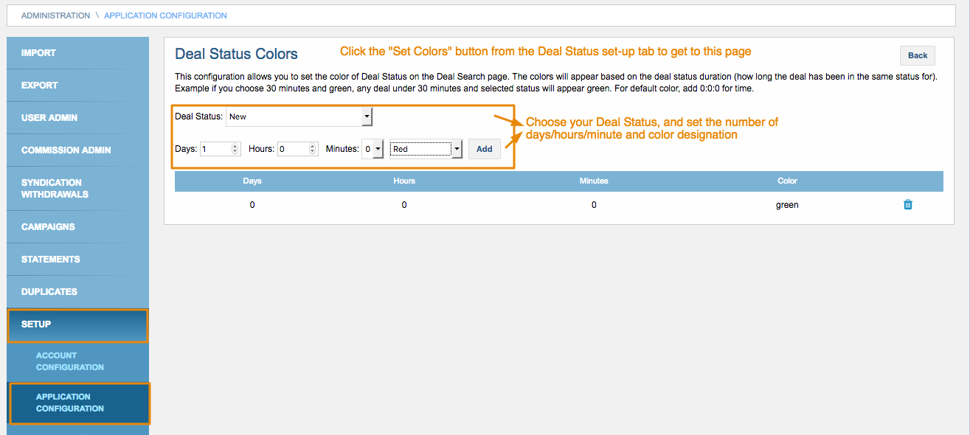Click the Hours stepper field
The height and width of the screenshot is (435, 970).
(297, 149)
